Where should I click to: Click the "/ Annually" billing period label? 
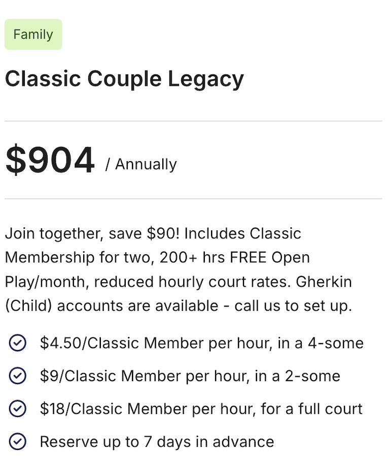[141, 165]
